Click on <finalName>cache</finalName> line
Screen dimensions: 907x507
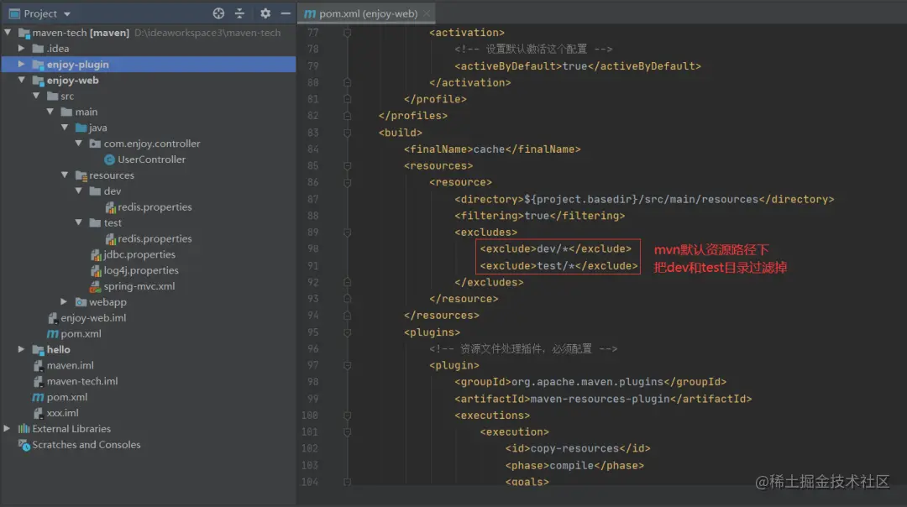(492, 149)
